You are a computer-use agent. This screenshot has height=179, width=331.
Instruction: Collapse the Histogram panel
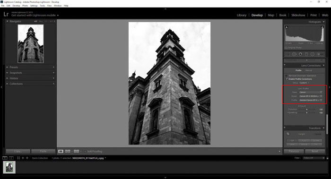[323, 22]
